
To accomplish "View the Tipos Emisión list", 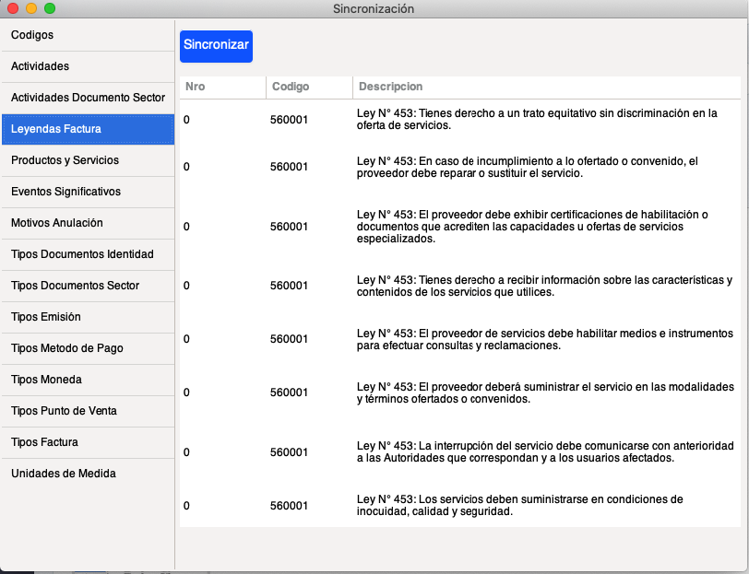I will (x=88, y=317).
